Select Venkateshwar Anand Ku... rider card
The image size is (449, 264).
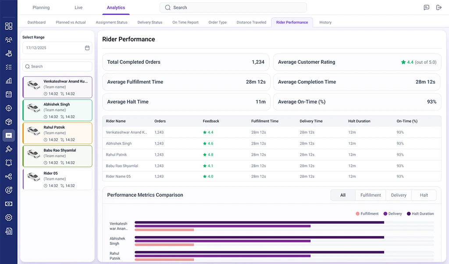57,87
